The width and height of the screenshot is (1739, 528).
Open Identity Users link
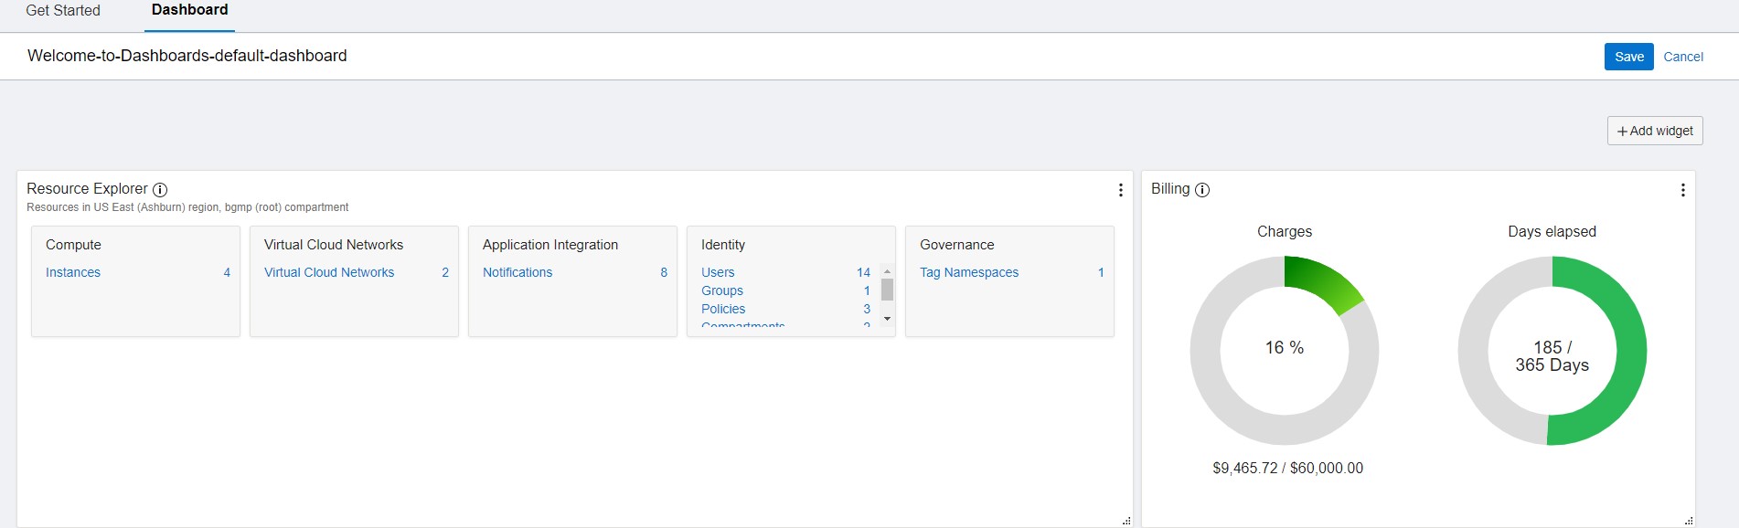(x=718, y=272)
